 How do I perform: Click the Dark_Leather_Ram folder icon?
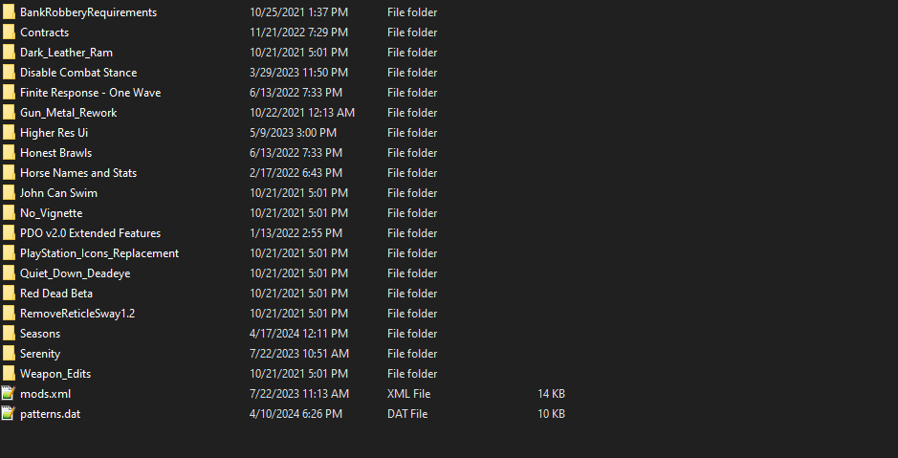(9, 53)
